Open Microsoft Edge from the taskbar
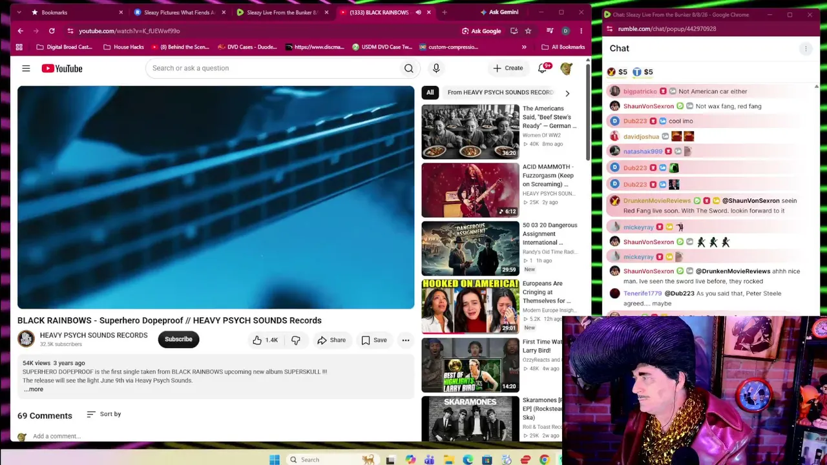Screen dimensions: 827x465 pyautogui.click(x=468, y=459)
